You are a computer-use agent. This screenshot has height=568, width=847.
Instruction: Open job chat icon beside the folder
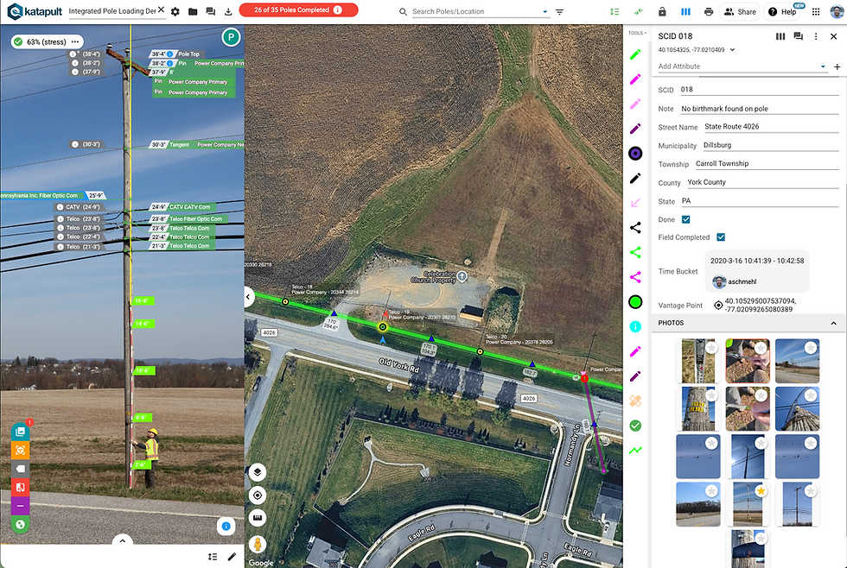tap(211, 11)
